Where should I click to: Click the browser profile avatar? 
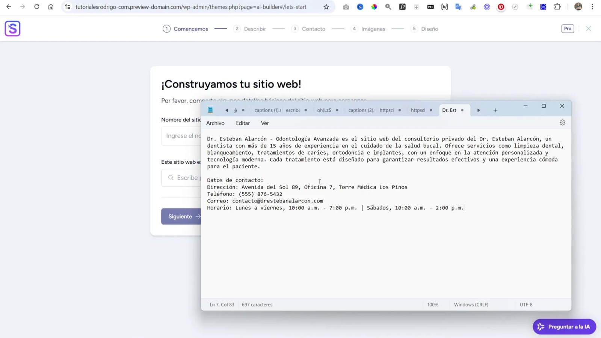[578, 7]
